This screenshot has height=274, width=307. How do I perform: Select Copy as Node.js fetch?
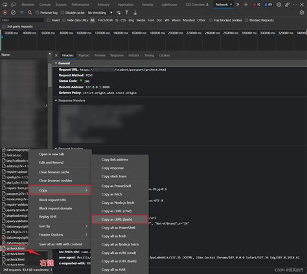click(x=120, y=203)
